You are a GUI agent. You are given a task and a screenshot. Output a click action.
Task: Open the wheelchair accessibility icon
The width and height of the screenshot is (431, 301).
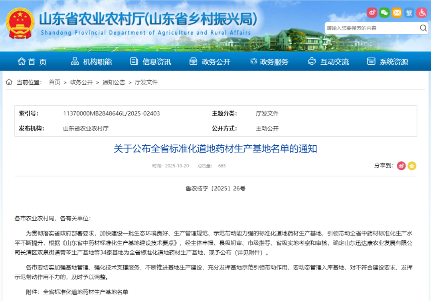[x=421, y=13]
